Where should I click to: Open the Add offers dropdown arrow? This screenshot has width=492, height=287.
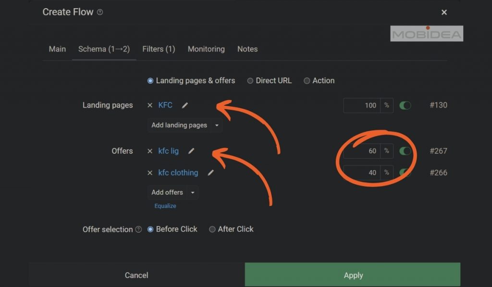pos(193,192)
